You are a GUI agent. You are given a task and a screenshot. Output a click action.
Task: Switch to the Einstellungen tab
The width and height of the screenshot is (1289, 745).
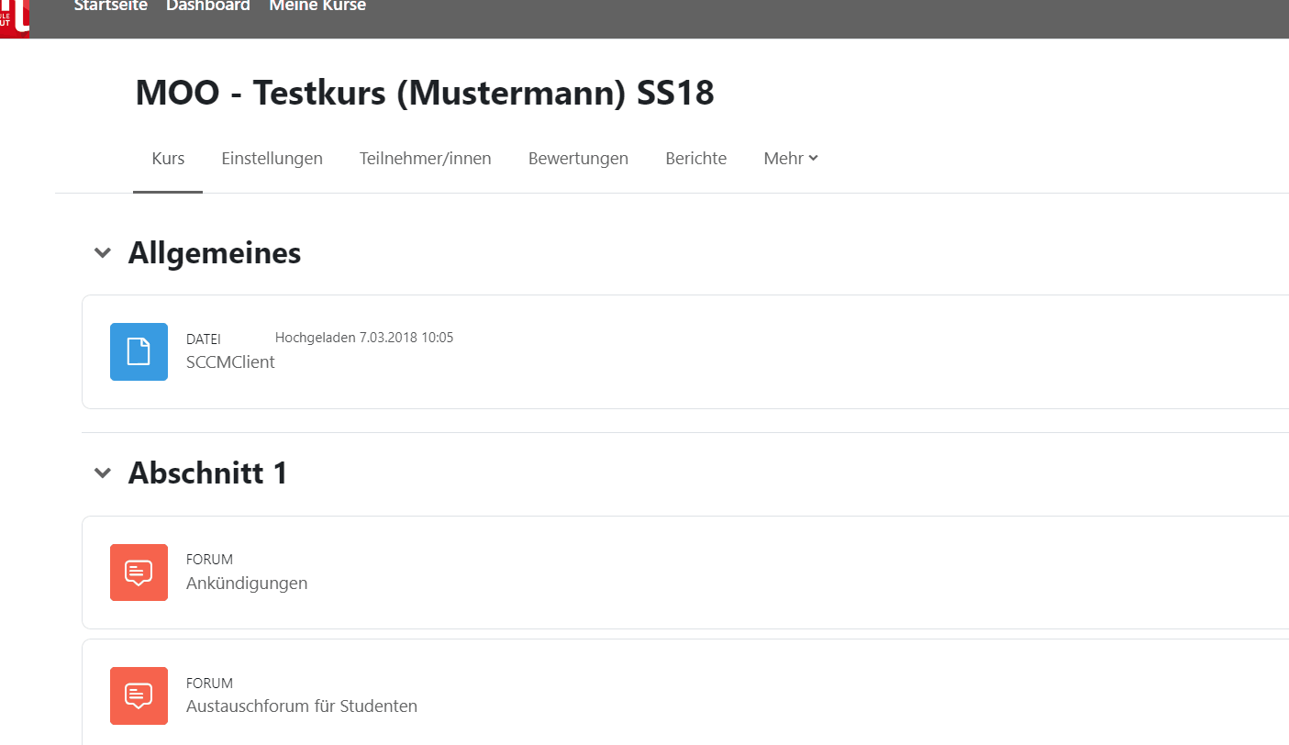click(x=272, y=158)
